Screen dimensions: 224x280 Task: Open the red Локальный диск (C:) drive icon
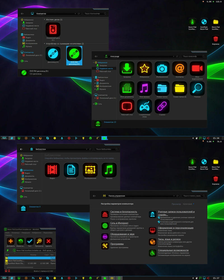53,30
